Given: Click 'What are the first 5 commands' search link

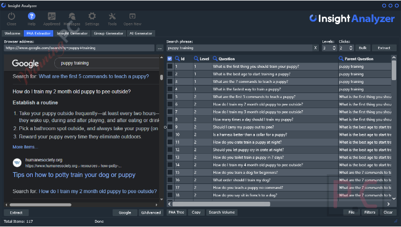Looking at the screenshot, I should [x=94, y=76].
